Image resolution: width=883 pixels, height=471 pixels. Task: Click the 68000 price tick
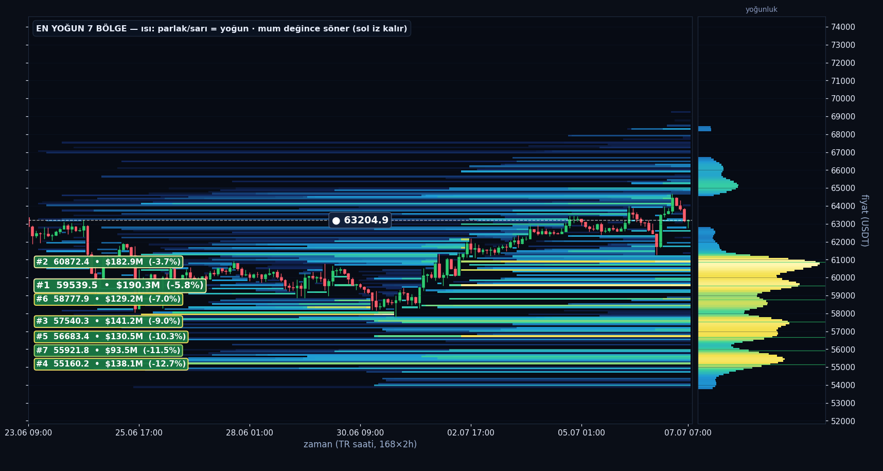pyautogui.click(x=843, y=134)
